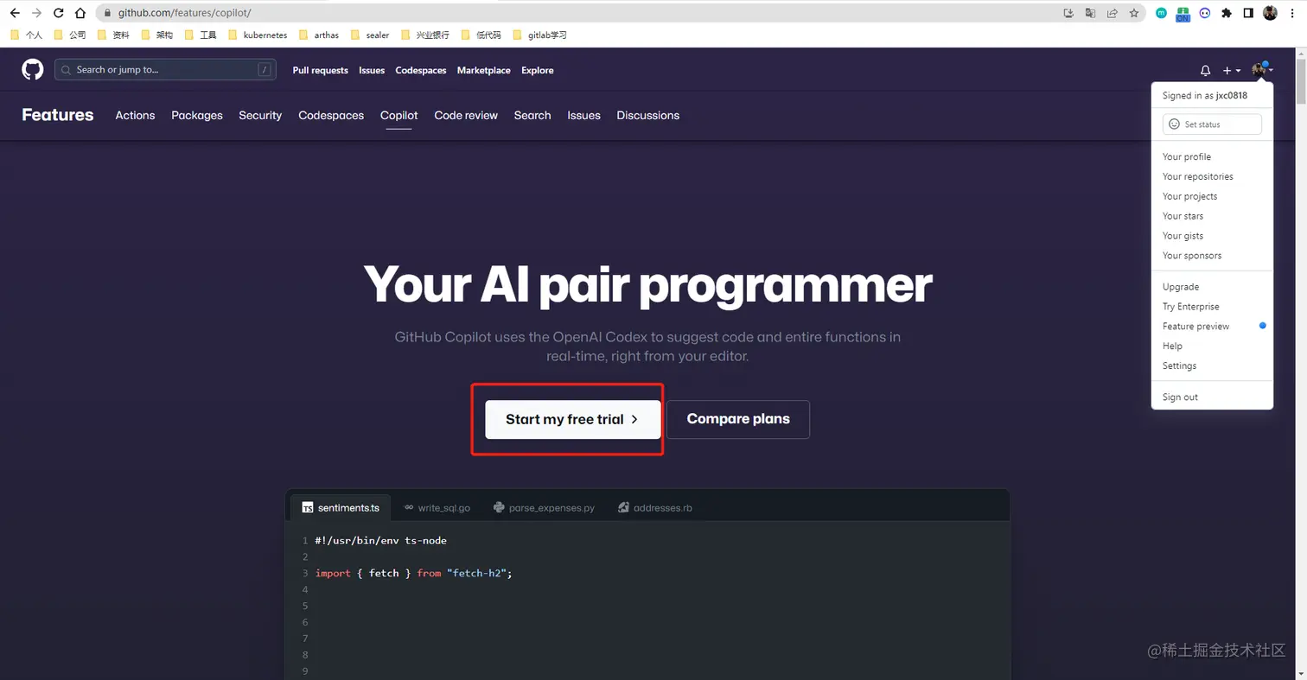Image resolution: width=1307 pixels, height=680 pixels.
Task: Open the 个人 bookmark folder
Action: (x=26, y=35)
